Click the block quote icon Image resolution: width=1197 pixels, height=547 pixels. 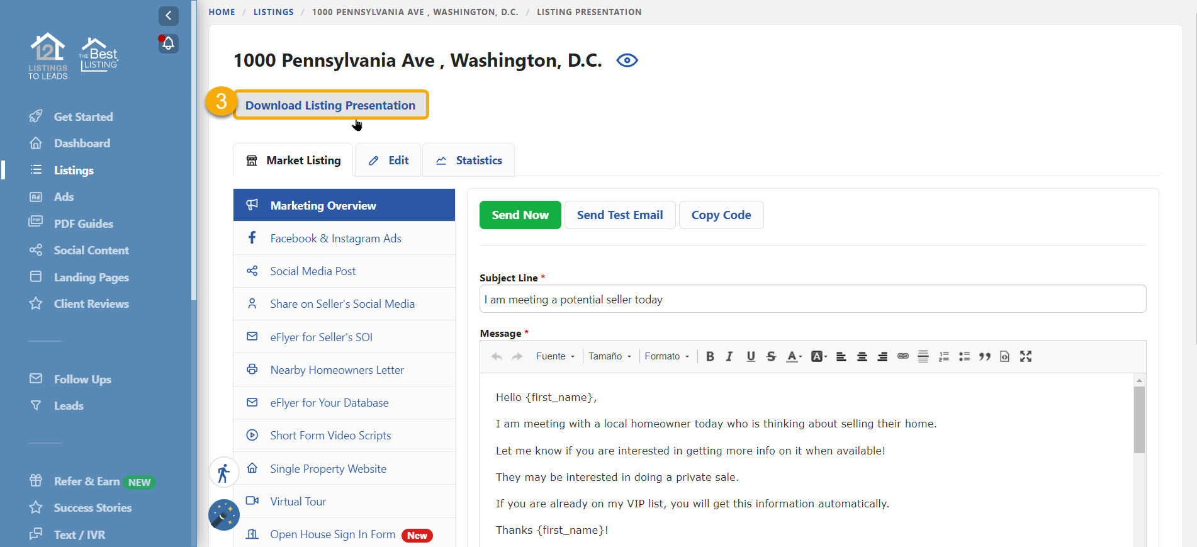984,356
